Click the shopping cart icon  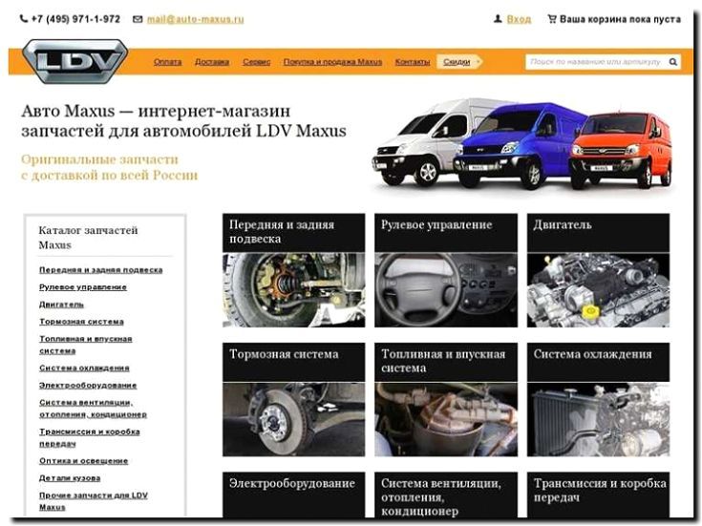(552, 19)
